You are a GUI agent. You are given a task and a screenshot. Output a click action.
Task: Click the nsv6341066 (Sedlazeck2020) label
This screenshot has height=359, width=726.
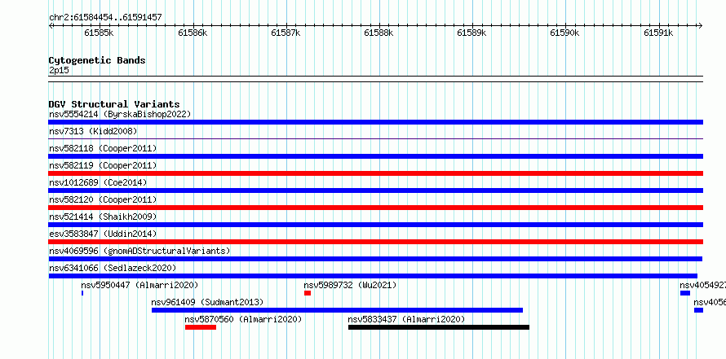pyautogui.click(x=113, y=268)
